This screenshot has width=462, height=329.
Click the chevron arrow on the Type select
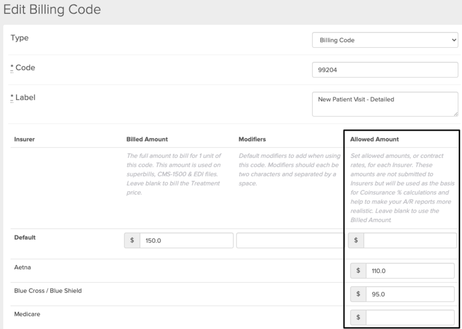454,40
